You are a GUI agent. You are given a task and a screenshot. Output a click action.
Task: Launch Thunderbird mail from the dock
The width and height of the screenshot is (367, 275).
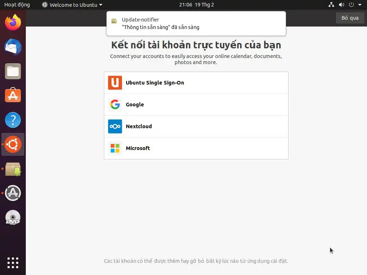click(x=13, y=47)
